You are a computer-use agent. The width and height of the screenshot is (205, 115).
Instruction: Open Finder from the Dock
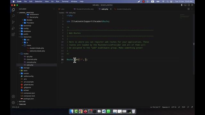(71, 111)
